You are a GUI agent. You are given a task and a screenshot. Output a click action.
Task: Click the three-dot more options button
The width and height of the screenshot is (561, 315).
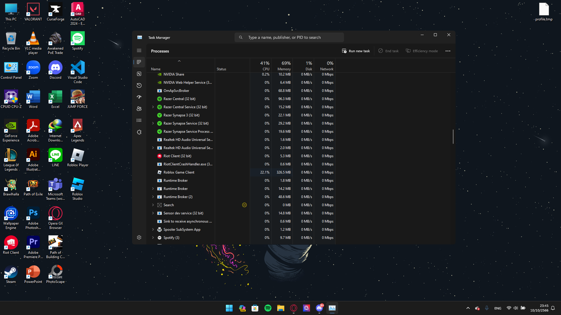point(448,51)
